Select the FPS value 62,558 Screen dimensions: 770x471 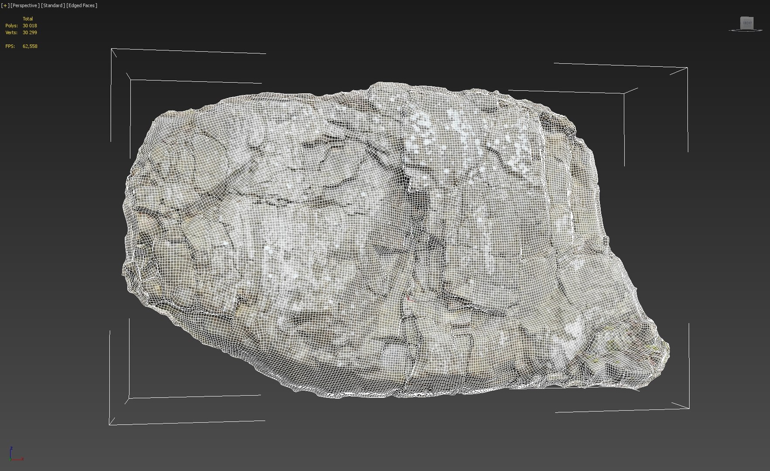30,46
